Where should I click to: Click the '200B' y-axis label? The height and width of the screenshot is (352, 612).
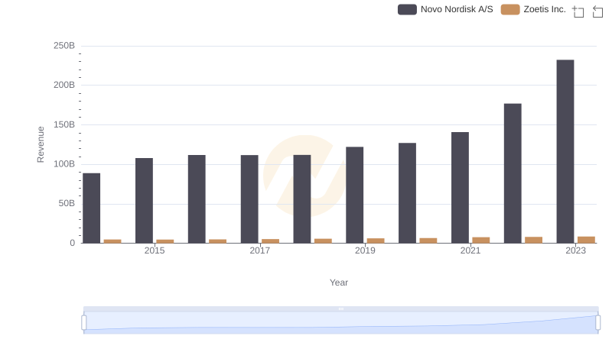click(64, 86)
